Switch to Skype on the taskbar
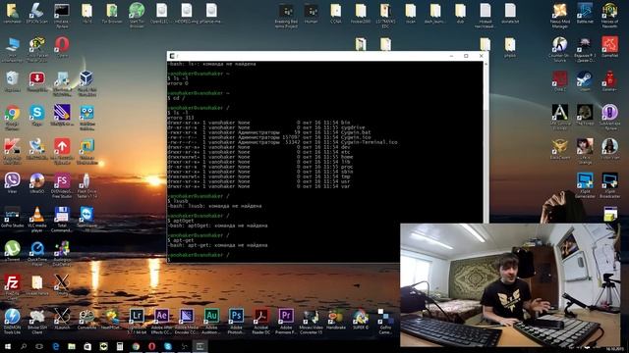629x353 pixels. click(x=168, y=346)
